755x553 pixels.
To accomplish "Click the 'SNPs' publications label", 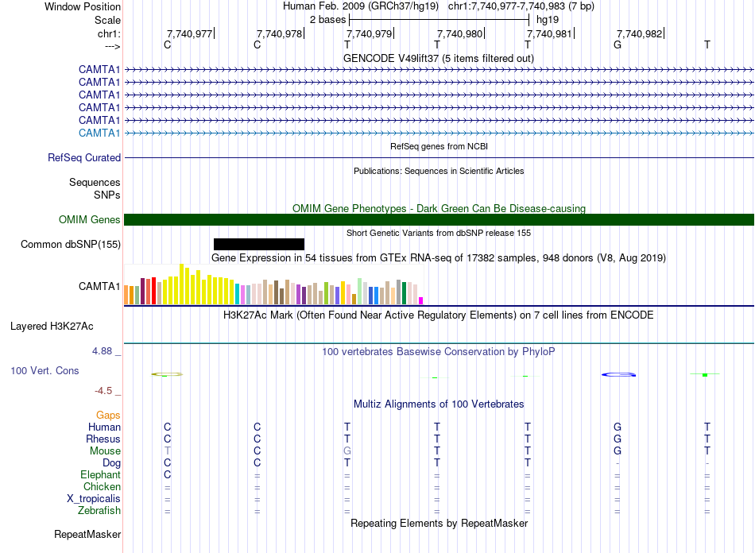I will pos(107,195).
